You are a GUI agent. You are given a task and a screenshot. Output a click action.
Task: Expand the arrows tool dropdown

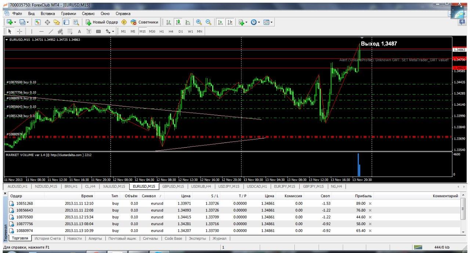(x=113, y=31)
